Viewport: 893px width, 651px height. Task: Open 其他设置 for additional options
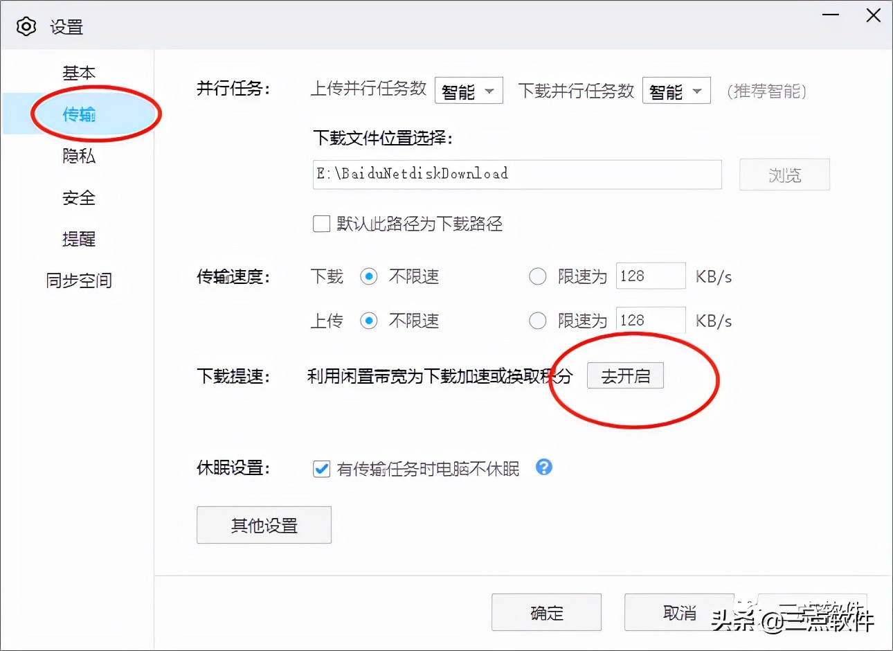point(264,525)
